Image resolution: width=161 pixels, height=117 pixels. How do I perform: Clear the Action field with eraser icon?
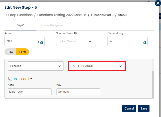click(42, 42)
